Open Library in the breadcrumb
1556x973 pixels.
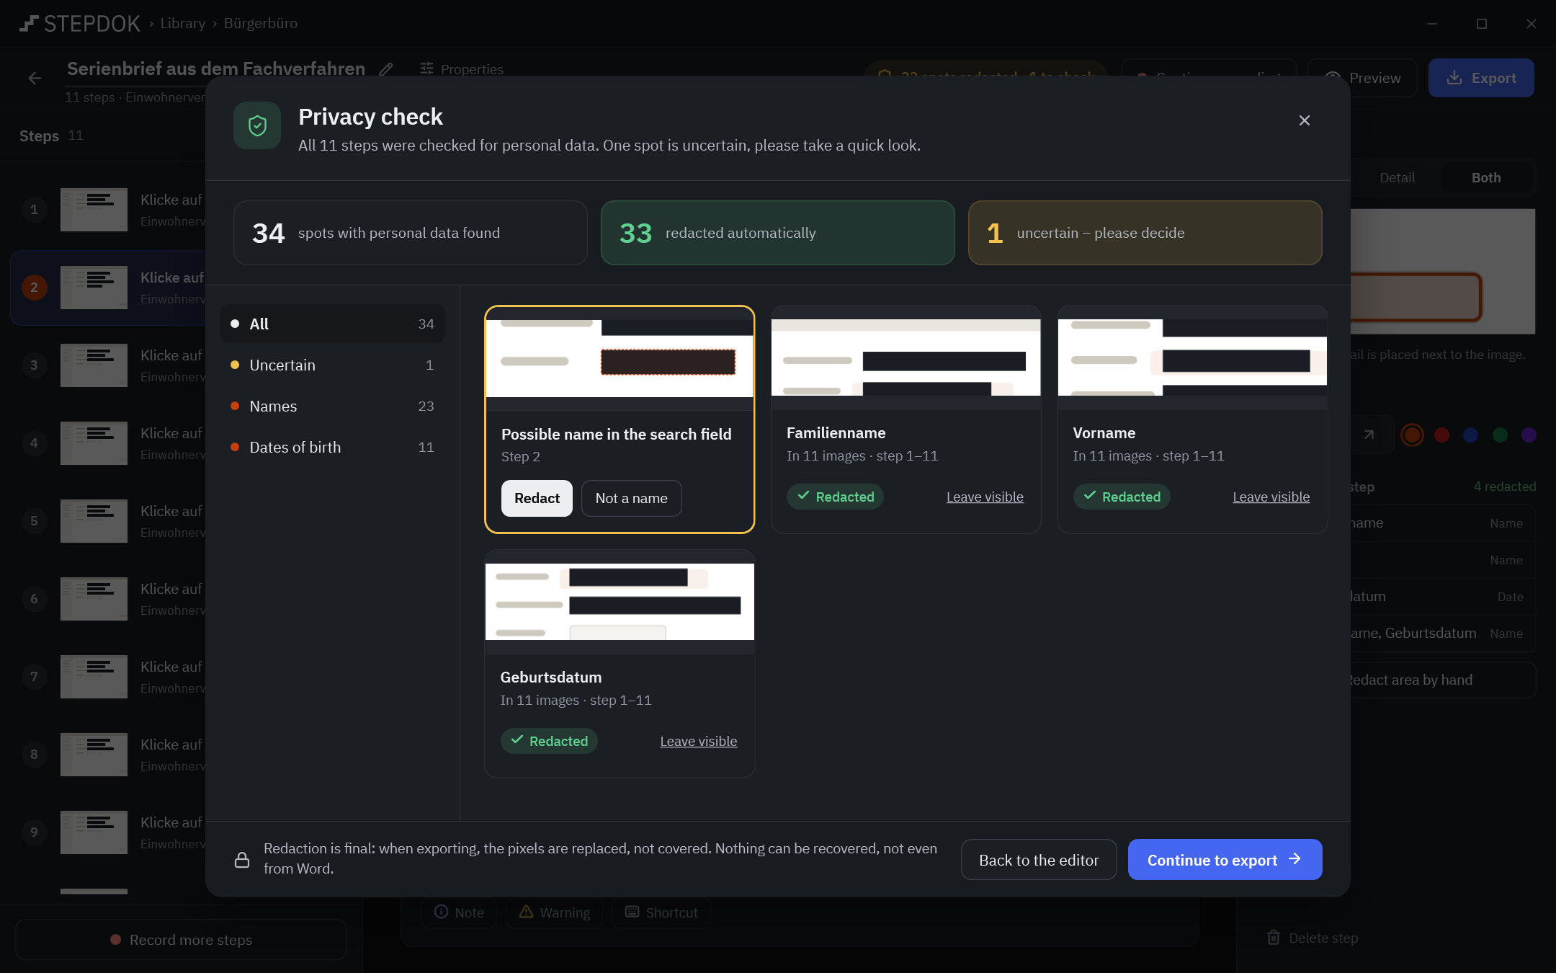pyautogui.click(x=182, y=23)
